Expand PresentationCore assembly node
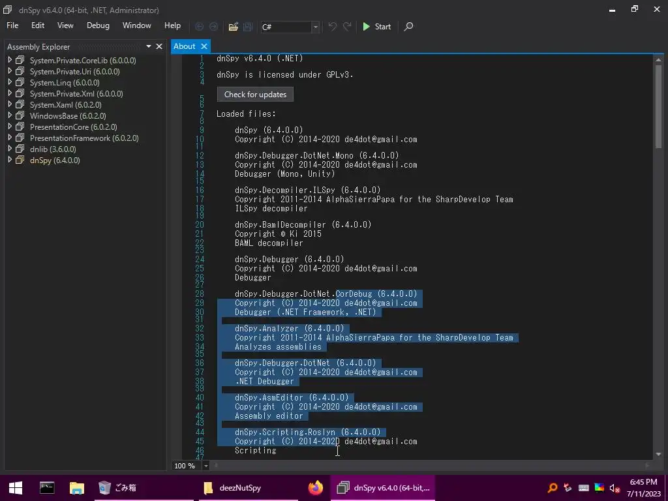This screenshot has height=501, width=668. (x=10, y=127)
